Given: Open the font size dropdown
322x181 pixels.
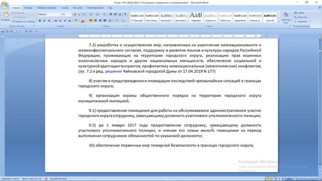Looking at the screenshot, I should coord(71,15).
